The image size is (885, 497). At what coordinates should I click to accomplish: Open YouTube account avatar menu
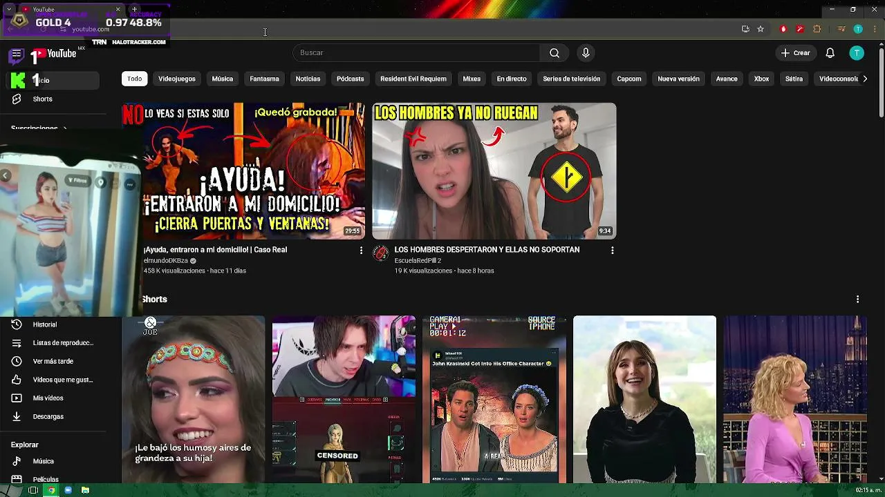tap(857, 53)
